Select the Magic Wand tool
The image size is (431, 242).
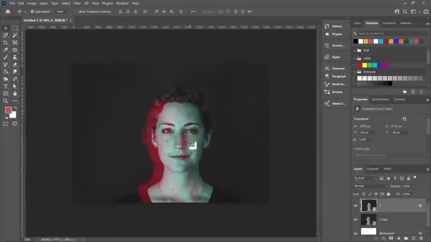(15, 35)
